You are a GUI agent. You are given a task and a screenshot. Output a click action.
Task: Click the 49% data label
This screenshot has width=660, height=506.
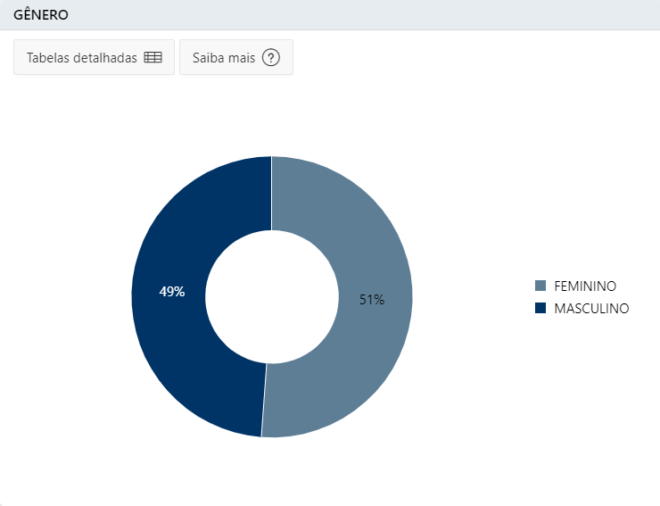172,292
